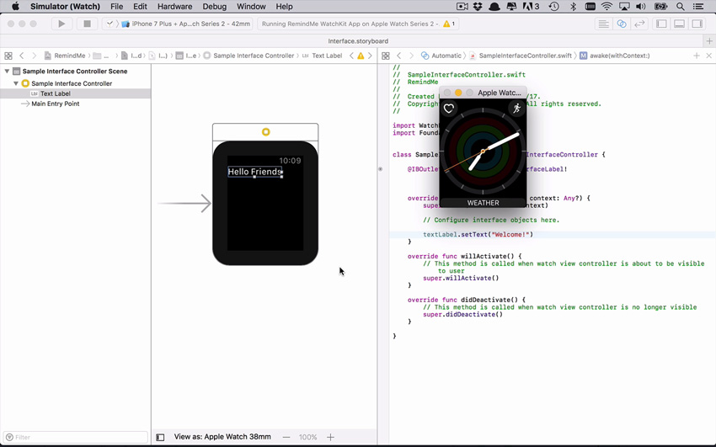Click the Bluetooth icon in menu bar
716x447 pixels.
point(573,7)
